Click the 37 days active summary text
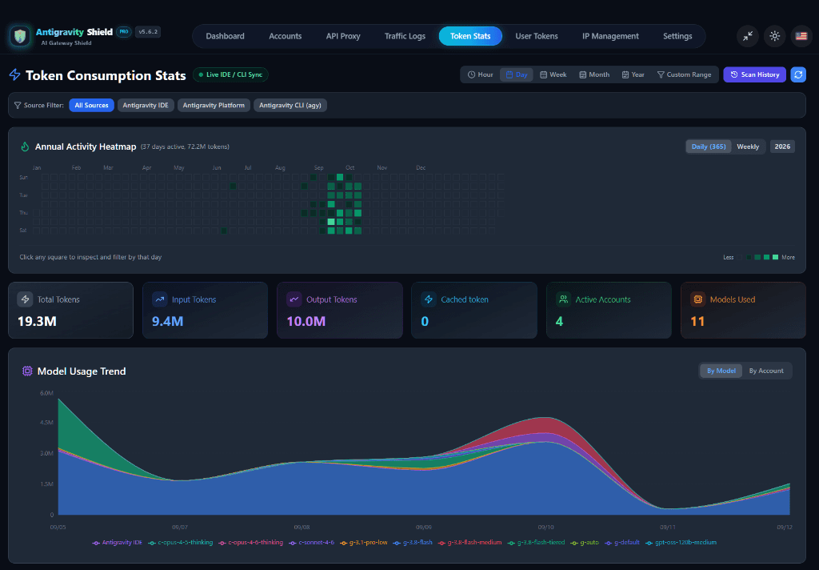Image resolution: width=819 pixels, height=570 pixels. (x=185, y=147)
